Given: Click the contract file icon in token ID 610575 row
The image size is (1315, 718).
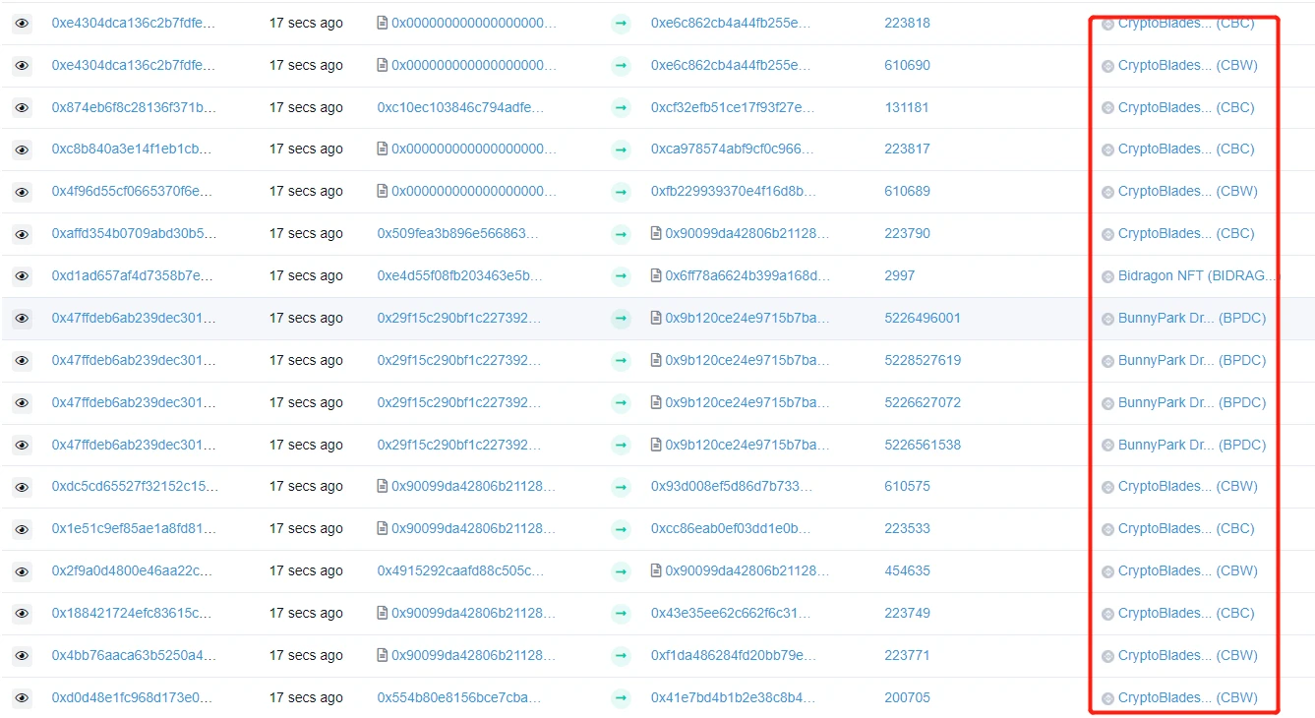Looking at the screenshot, I should point(383,486).
